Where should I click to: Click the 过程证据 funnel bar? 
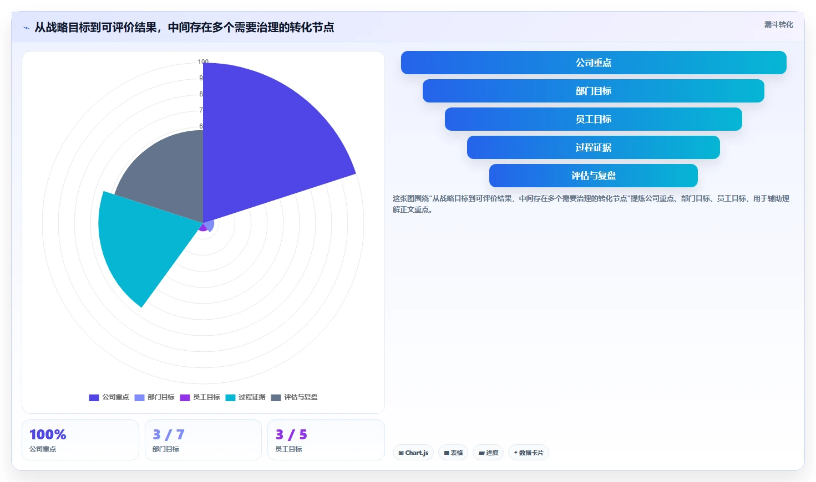point(594,147)
